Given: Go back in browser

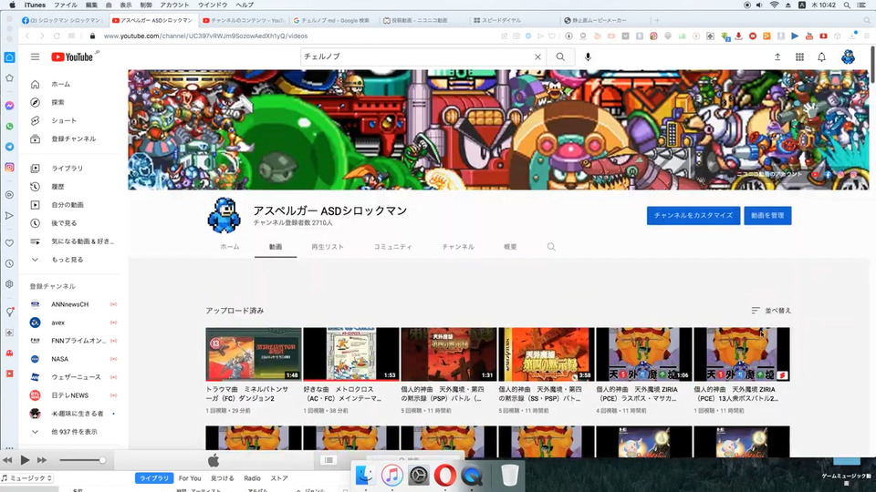Looking at the screenshot, I should [27, 36].
